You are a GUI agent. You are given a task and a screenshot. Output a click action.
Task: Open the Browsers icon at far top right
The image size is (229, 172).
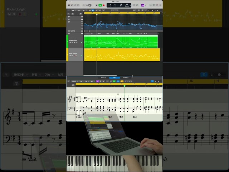tap(160, 5)
